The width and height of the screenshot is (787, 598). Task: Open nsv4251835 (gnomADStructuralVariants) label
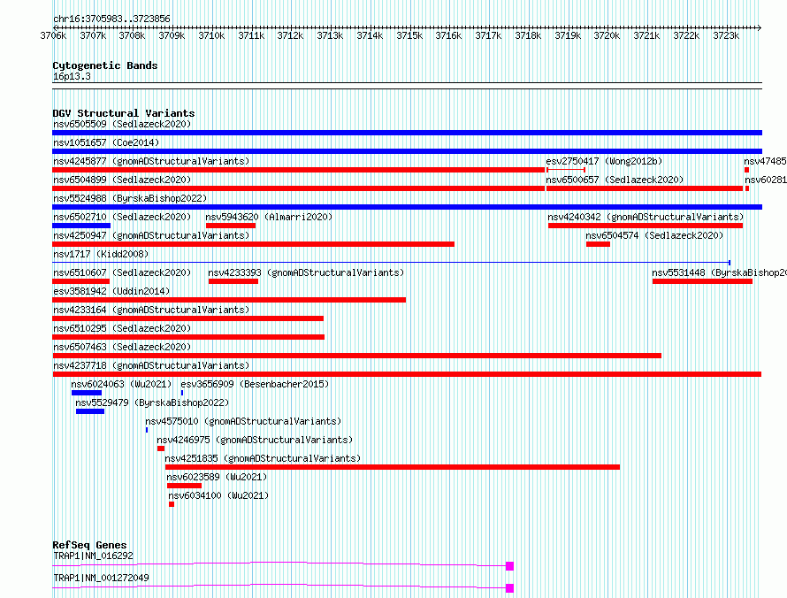(x=263, y=458)
